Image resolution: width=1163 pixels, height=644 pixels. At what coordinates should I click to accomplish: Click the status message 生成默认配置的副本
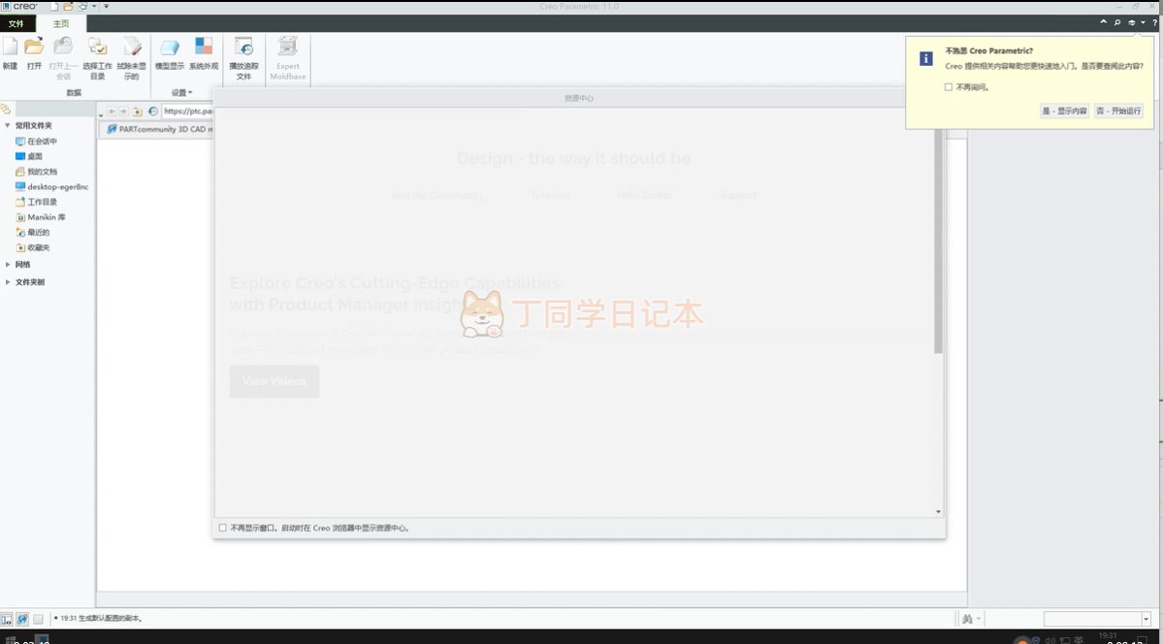[x=102, y=618]
